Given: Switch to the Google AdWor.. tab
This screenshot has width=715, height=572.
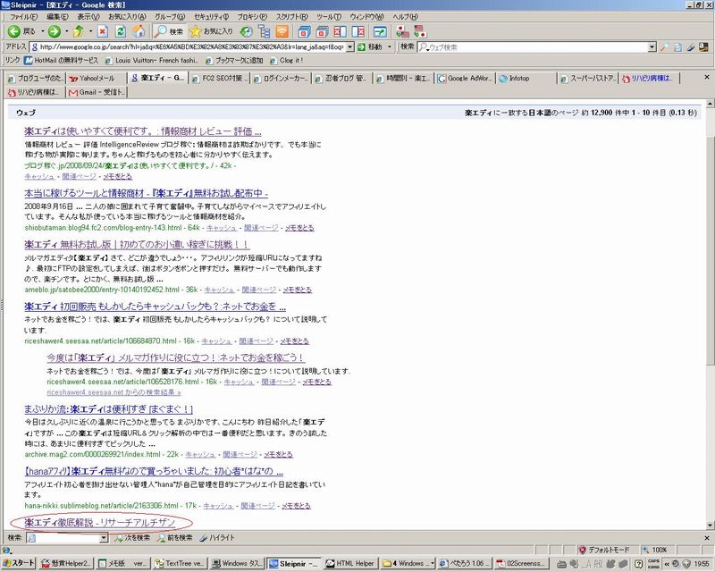Looking at the screenshot, I should click(466, 79).
